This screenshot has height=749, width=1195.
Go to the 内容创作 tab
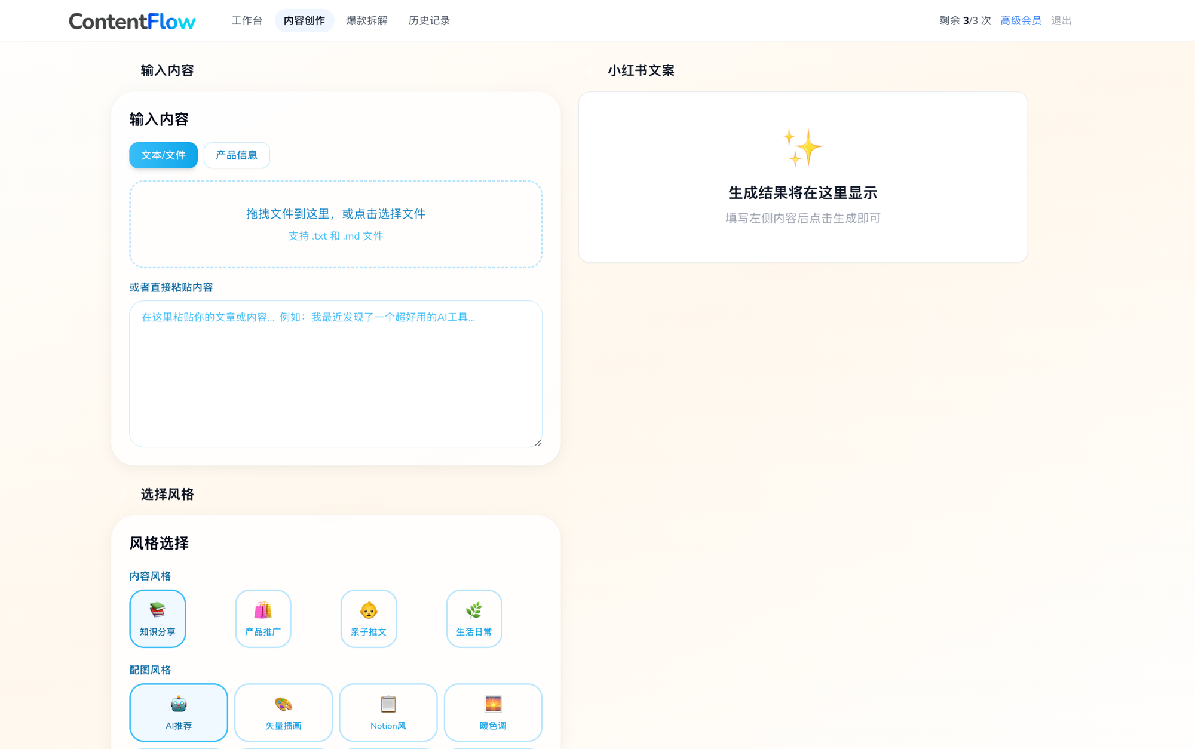coord(304,20)
